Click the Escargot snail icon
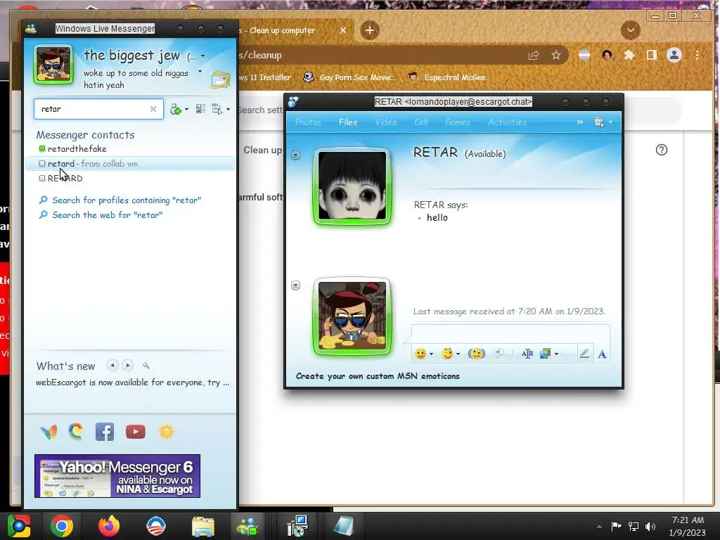Screen dimensions: 720x540 76,432
